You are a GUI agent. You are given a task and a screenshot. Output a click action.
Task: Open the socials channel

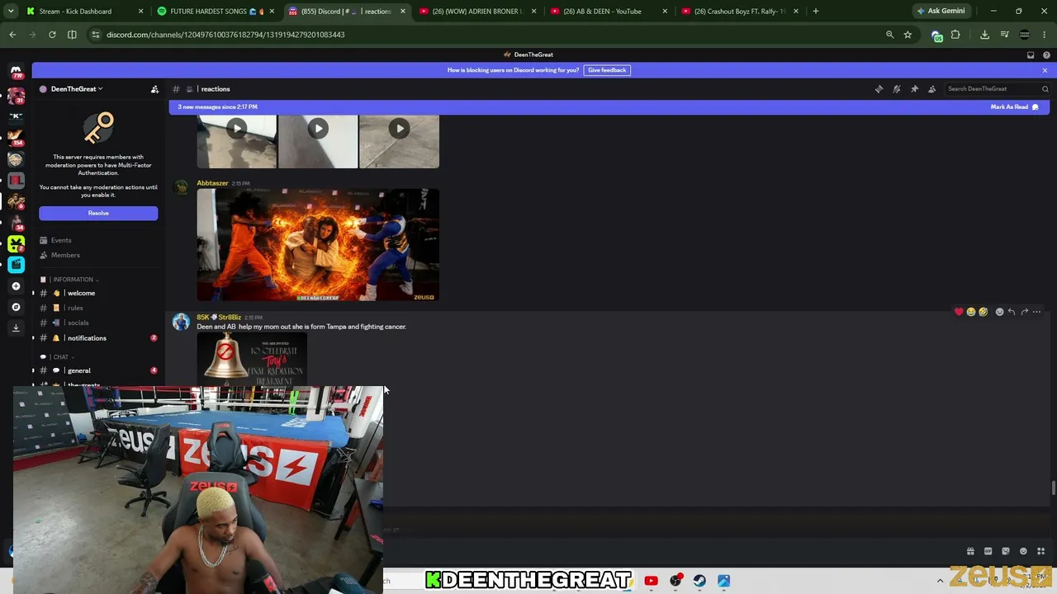tap(97, 323)
